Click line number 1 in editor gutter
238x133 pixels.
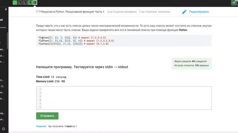coord(40,89)
